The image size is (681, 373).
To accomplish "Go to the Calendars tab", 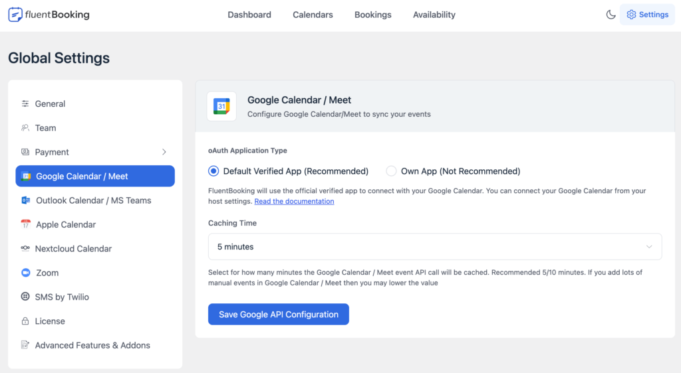I will pyautogui.click(x=313, y=15).
